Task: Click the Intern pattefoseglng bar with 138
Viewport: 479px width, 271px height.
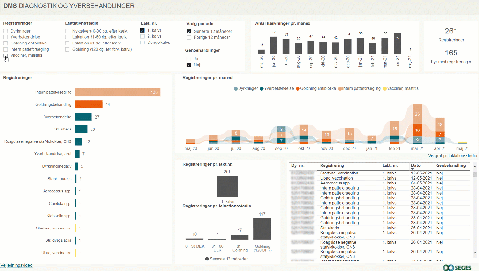Action: 117,92
